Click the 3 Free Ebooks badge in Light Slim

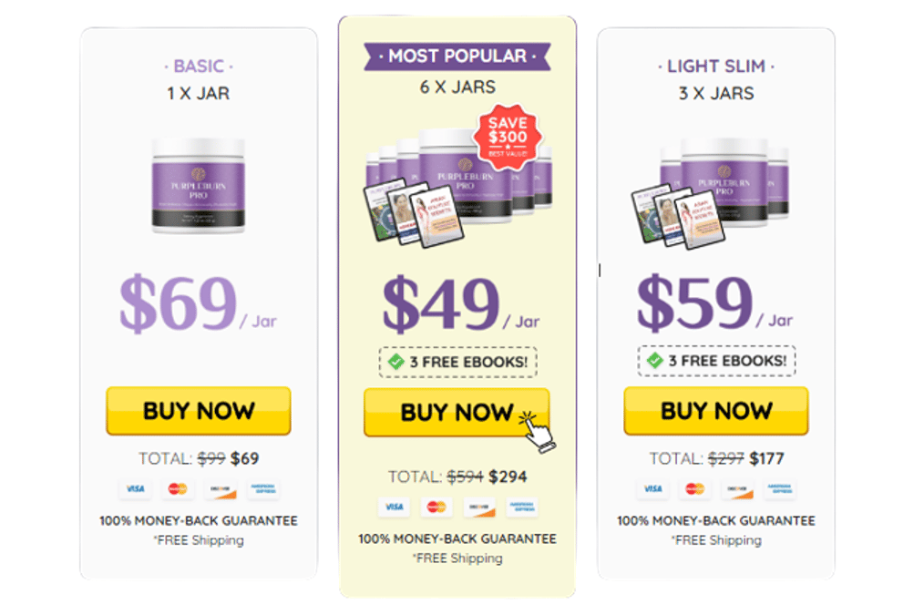[716, 361]
